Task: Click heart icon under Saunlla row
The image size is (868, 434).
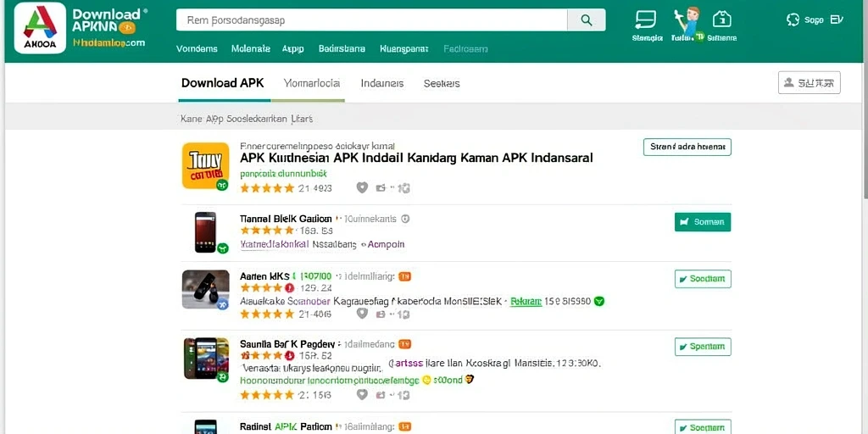Action: pyautogui.click(x=362, y=394)
